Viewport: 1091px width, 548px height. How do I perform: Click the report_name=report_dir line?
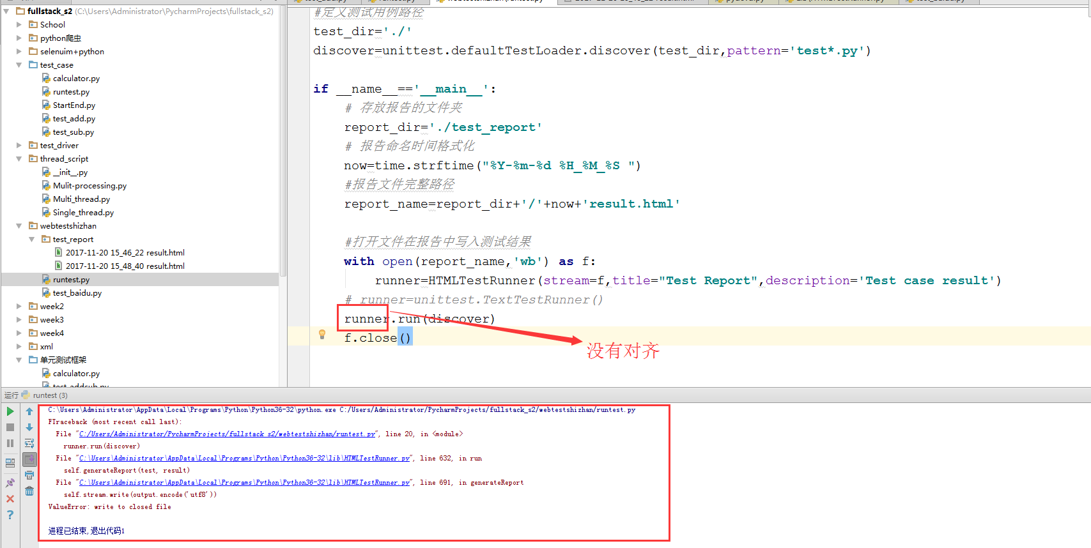(x=512, y=204)
